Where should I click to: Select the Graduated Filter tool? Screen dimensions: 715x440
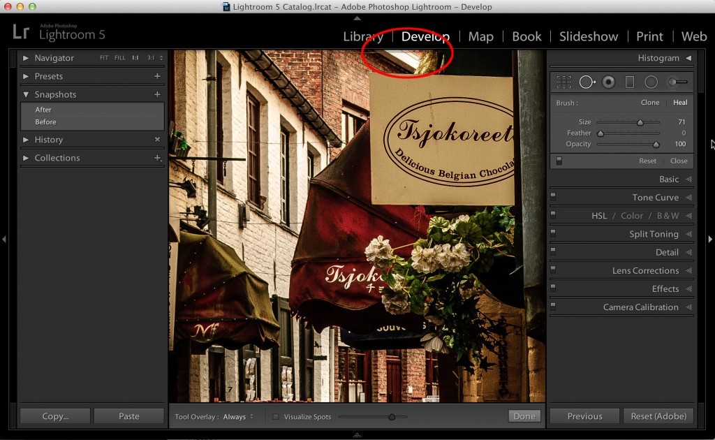pos(630,82)
